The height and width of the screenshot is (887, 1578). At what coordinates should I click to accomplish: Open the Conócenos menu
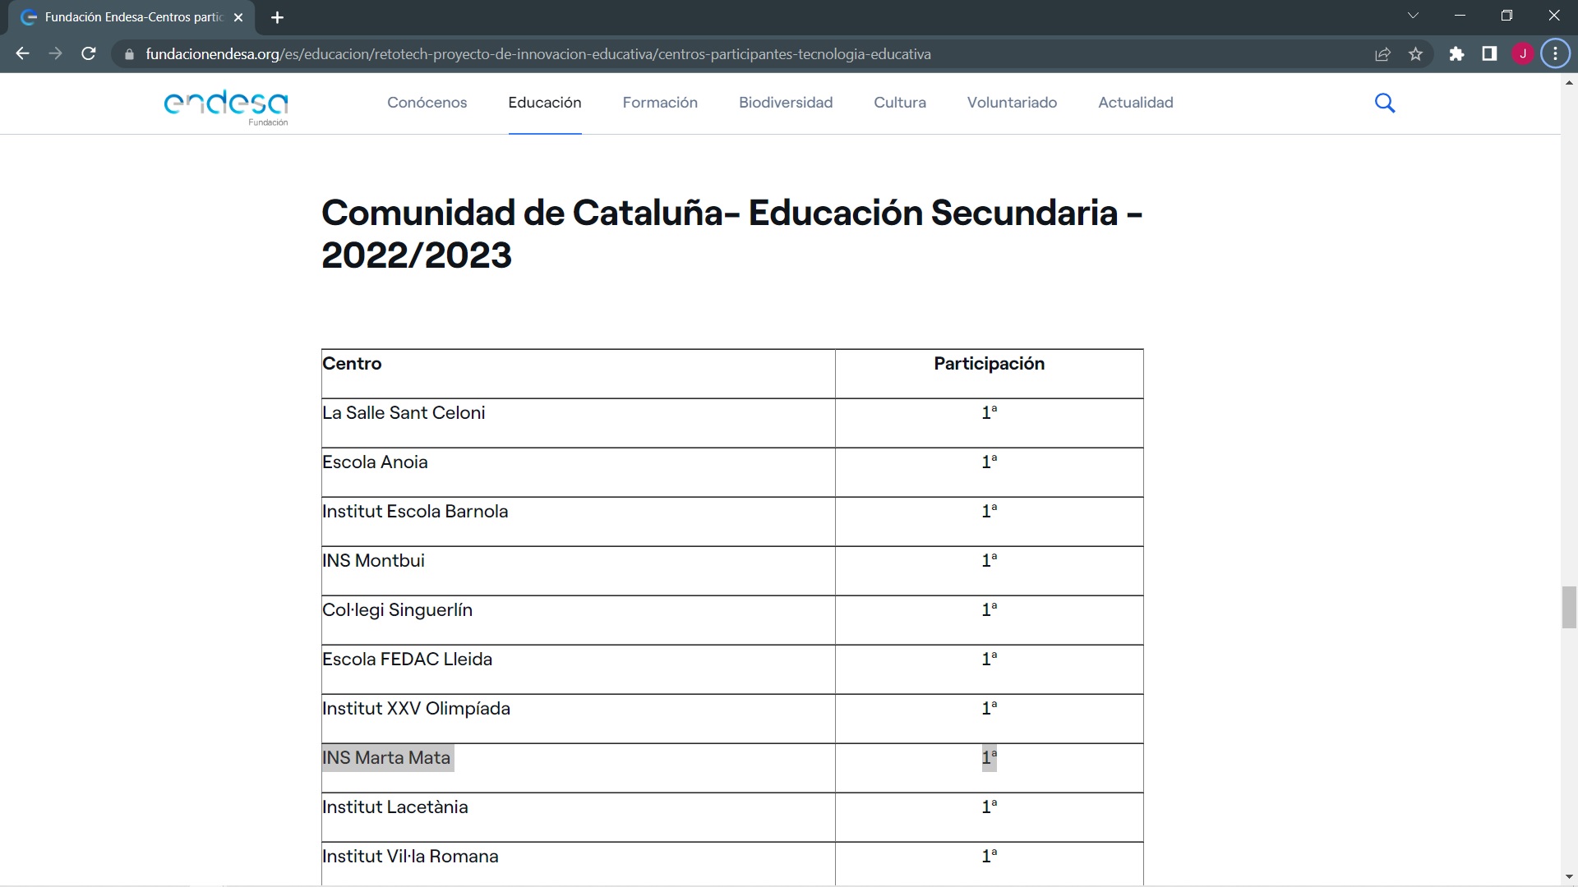[x=427, y=103]
